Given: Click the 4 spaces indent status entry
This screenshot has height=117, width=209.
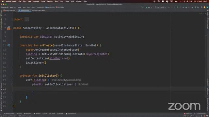Looking at the screenshot, I should tap(197, 116).
